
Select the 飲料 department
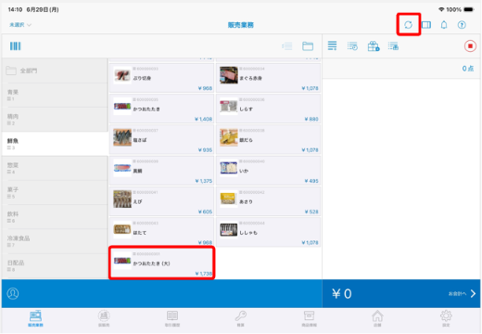tap(55, 217)
